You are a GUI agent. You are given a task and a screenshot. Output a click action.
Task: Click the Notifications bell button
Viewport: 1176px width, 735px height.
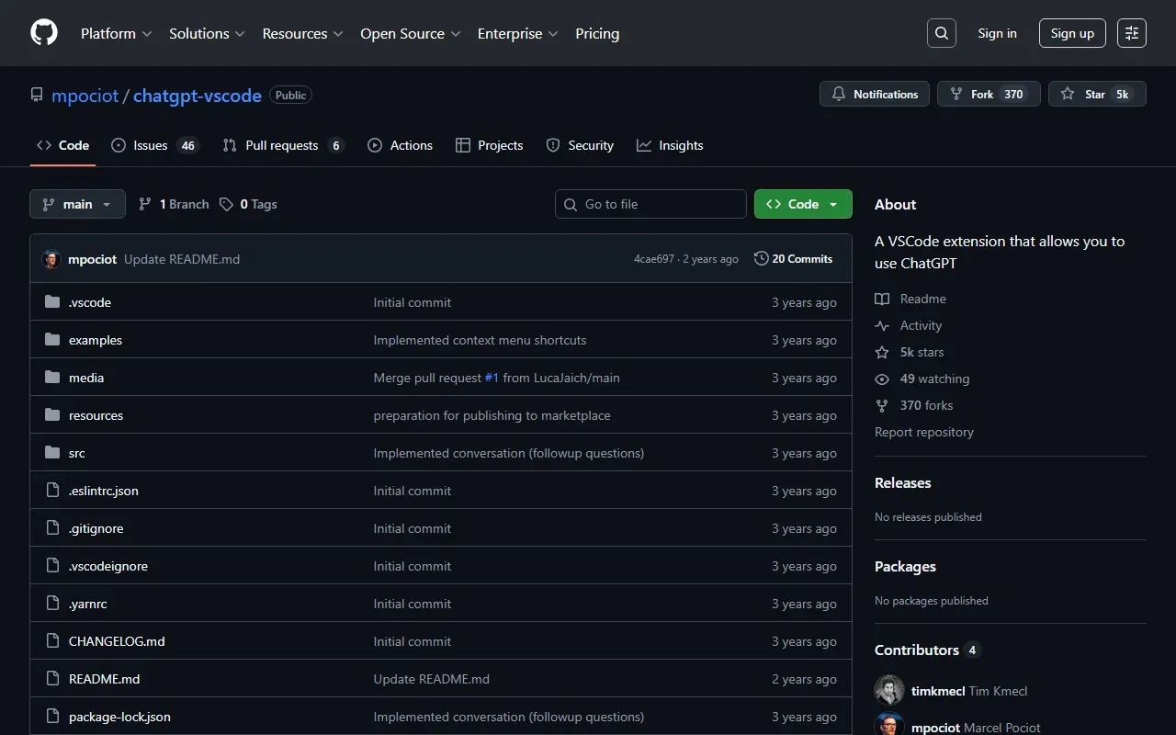[x=875, y=95]
